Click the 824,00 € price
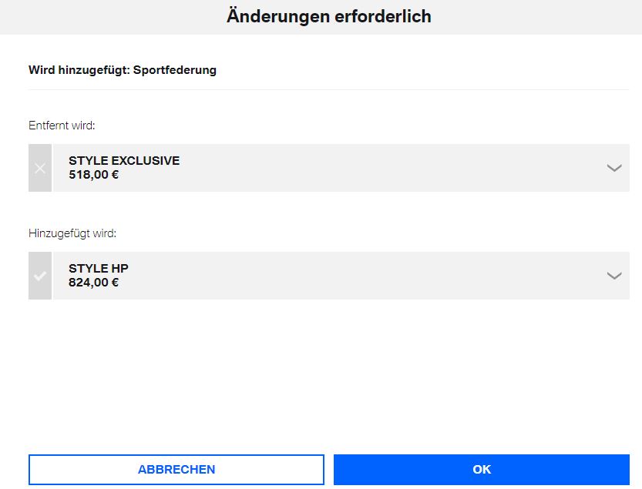Image resolution: width=642 pixels, height=489 pixels. click(x=93, y=283)
